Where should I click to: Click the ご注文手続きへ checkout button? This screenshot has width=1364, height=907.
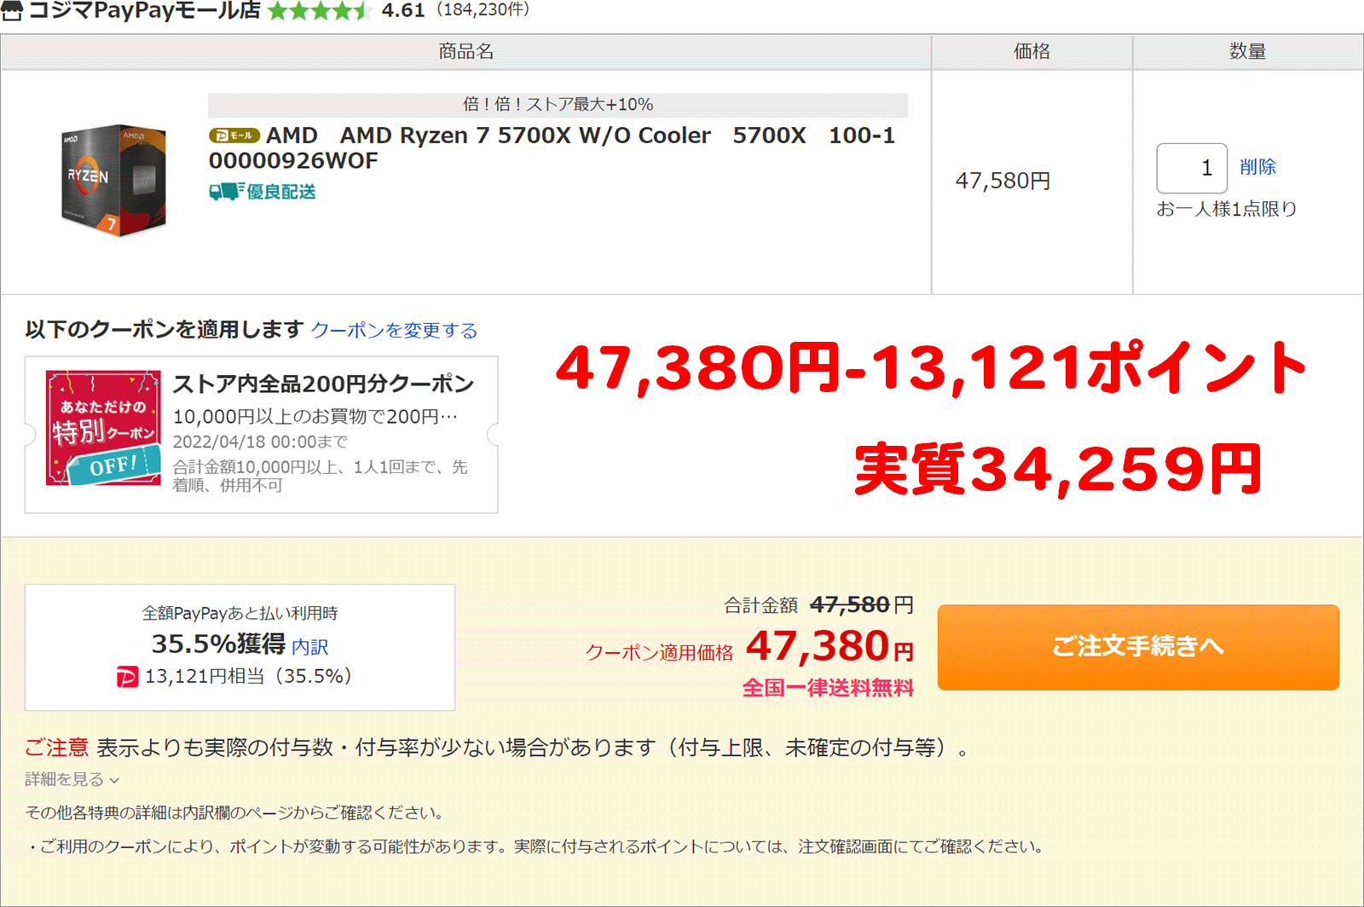tap(1137, 648)
